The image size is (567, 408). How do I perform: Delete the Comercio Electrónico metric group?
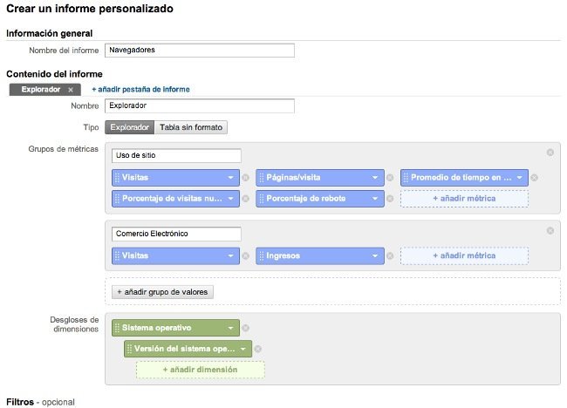[550, 231]
